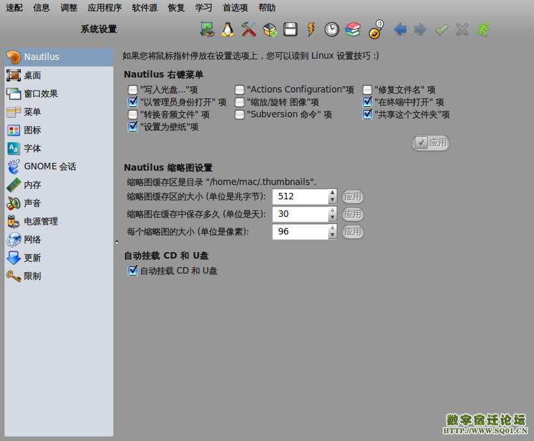Viewport: 534px width, 441px height.
Task: Toggle the "Subversion 命令" checkbox
Action: [240, 115]
